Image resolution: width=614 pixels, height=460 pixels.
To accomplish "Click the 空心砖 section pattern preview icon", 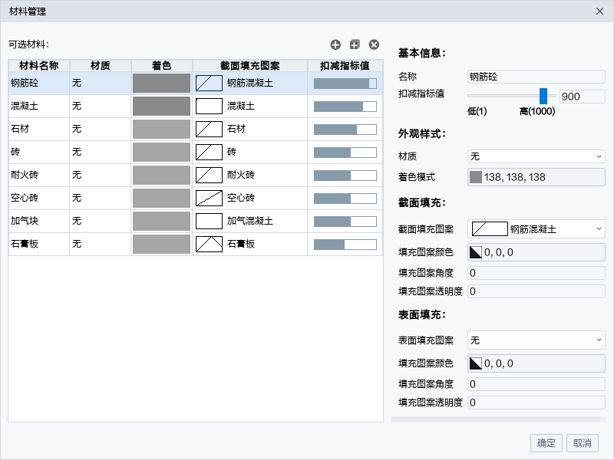I will [209, 199].
